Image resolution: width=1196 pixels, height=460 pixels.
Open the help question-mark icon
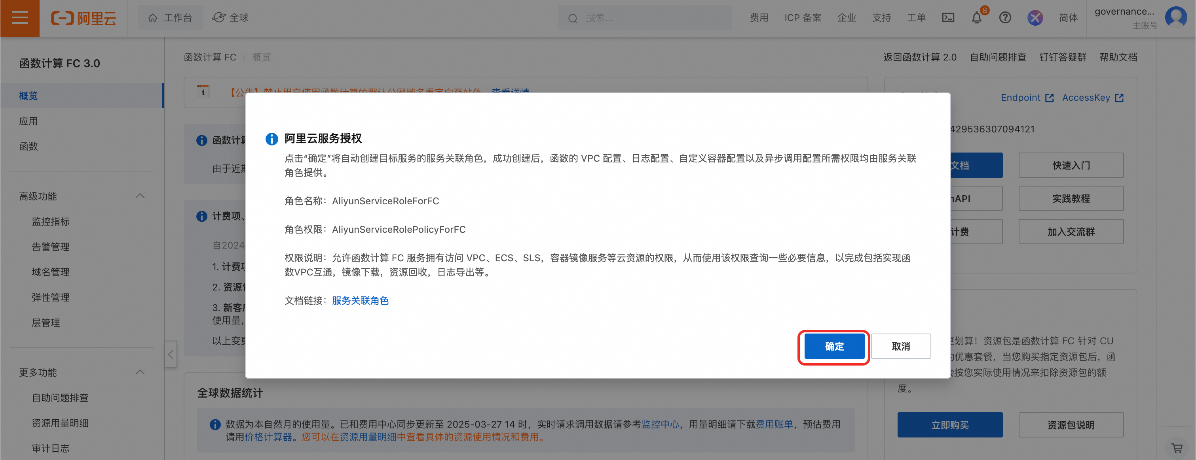(x=1005, y=18)
